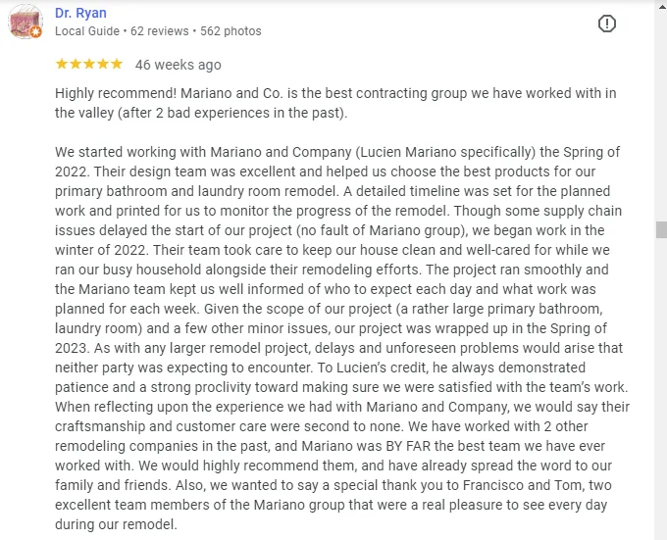Image resolution: width=667 pixels, height=540 pixels.
Task: Click the vertical scrollbar thumb
Action: [x=661, y=230]
